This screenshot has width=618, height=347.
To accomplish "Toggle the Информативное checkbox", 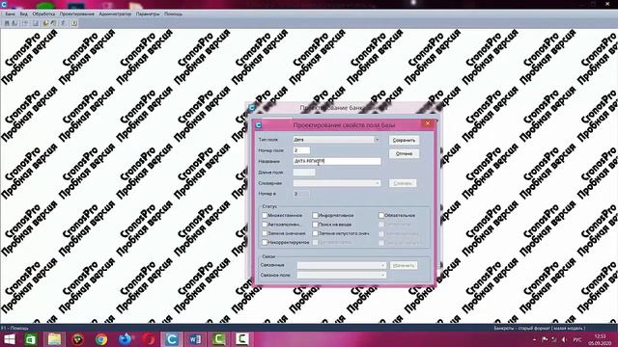I will point(315,216).
